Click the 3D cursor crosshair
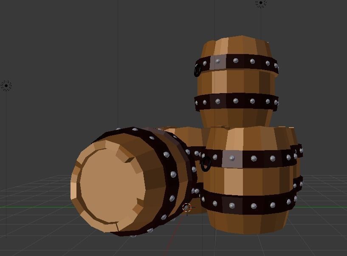 point(187,208)
